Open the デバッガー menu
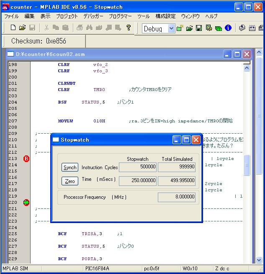Viewport: 265px width, 274px height. tap(93, 16)
